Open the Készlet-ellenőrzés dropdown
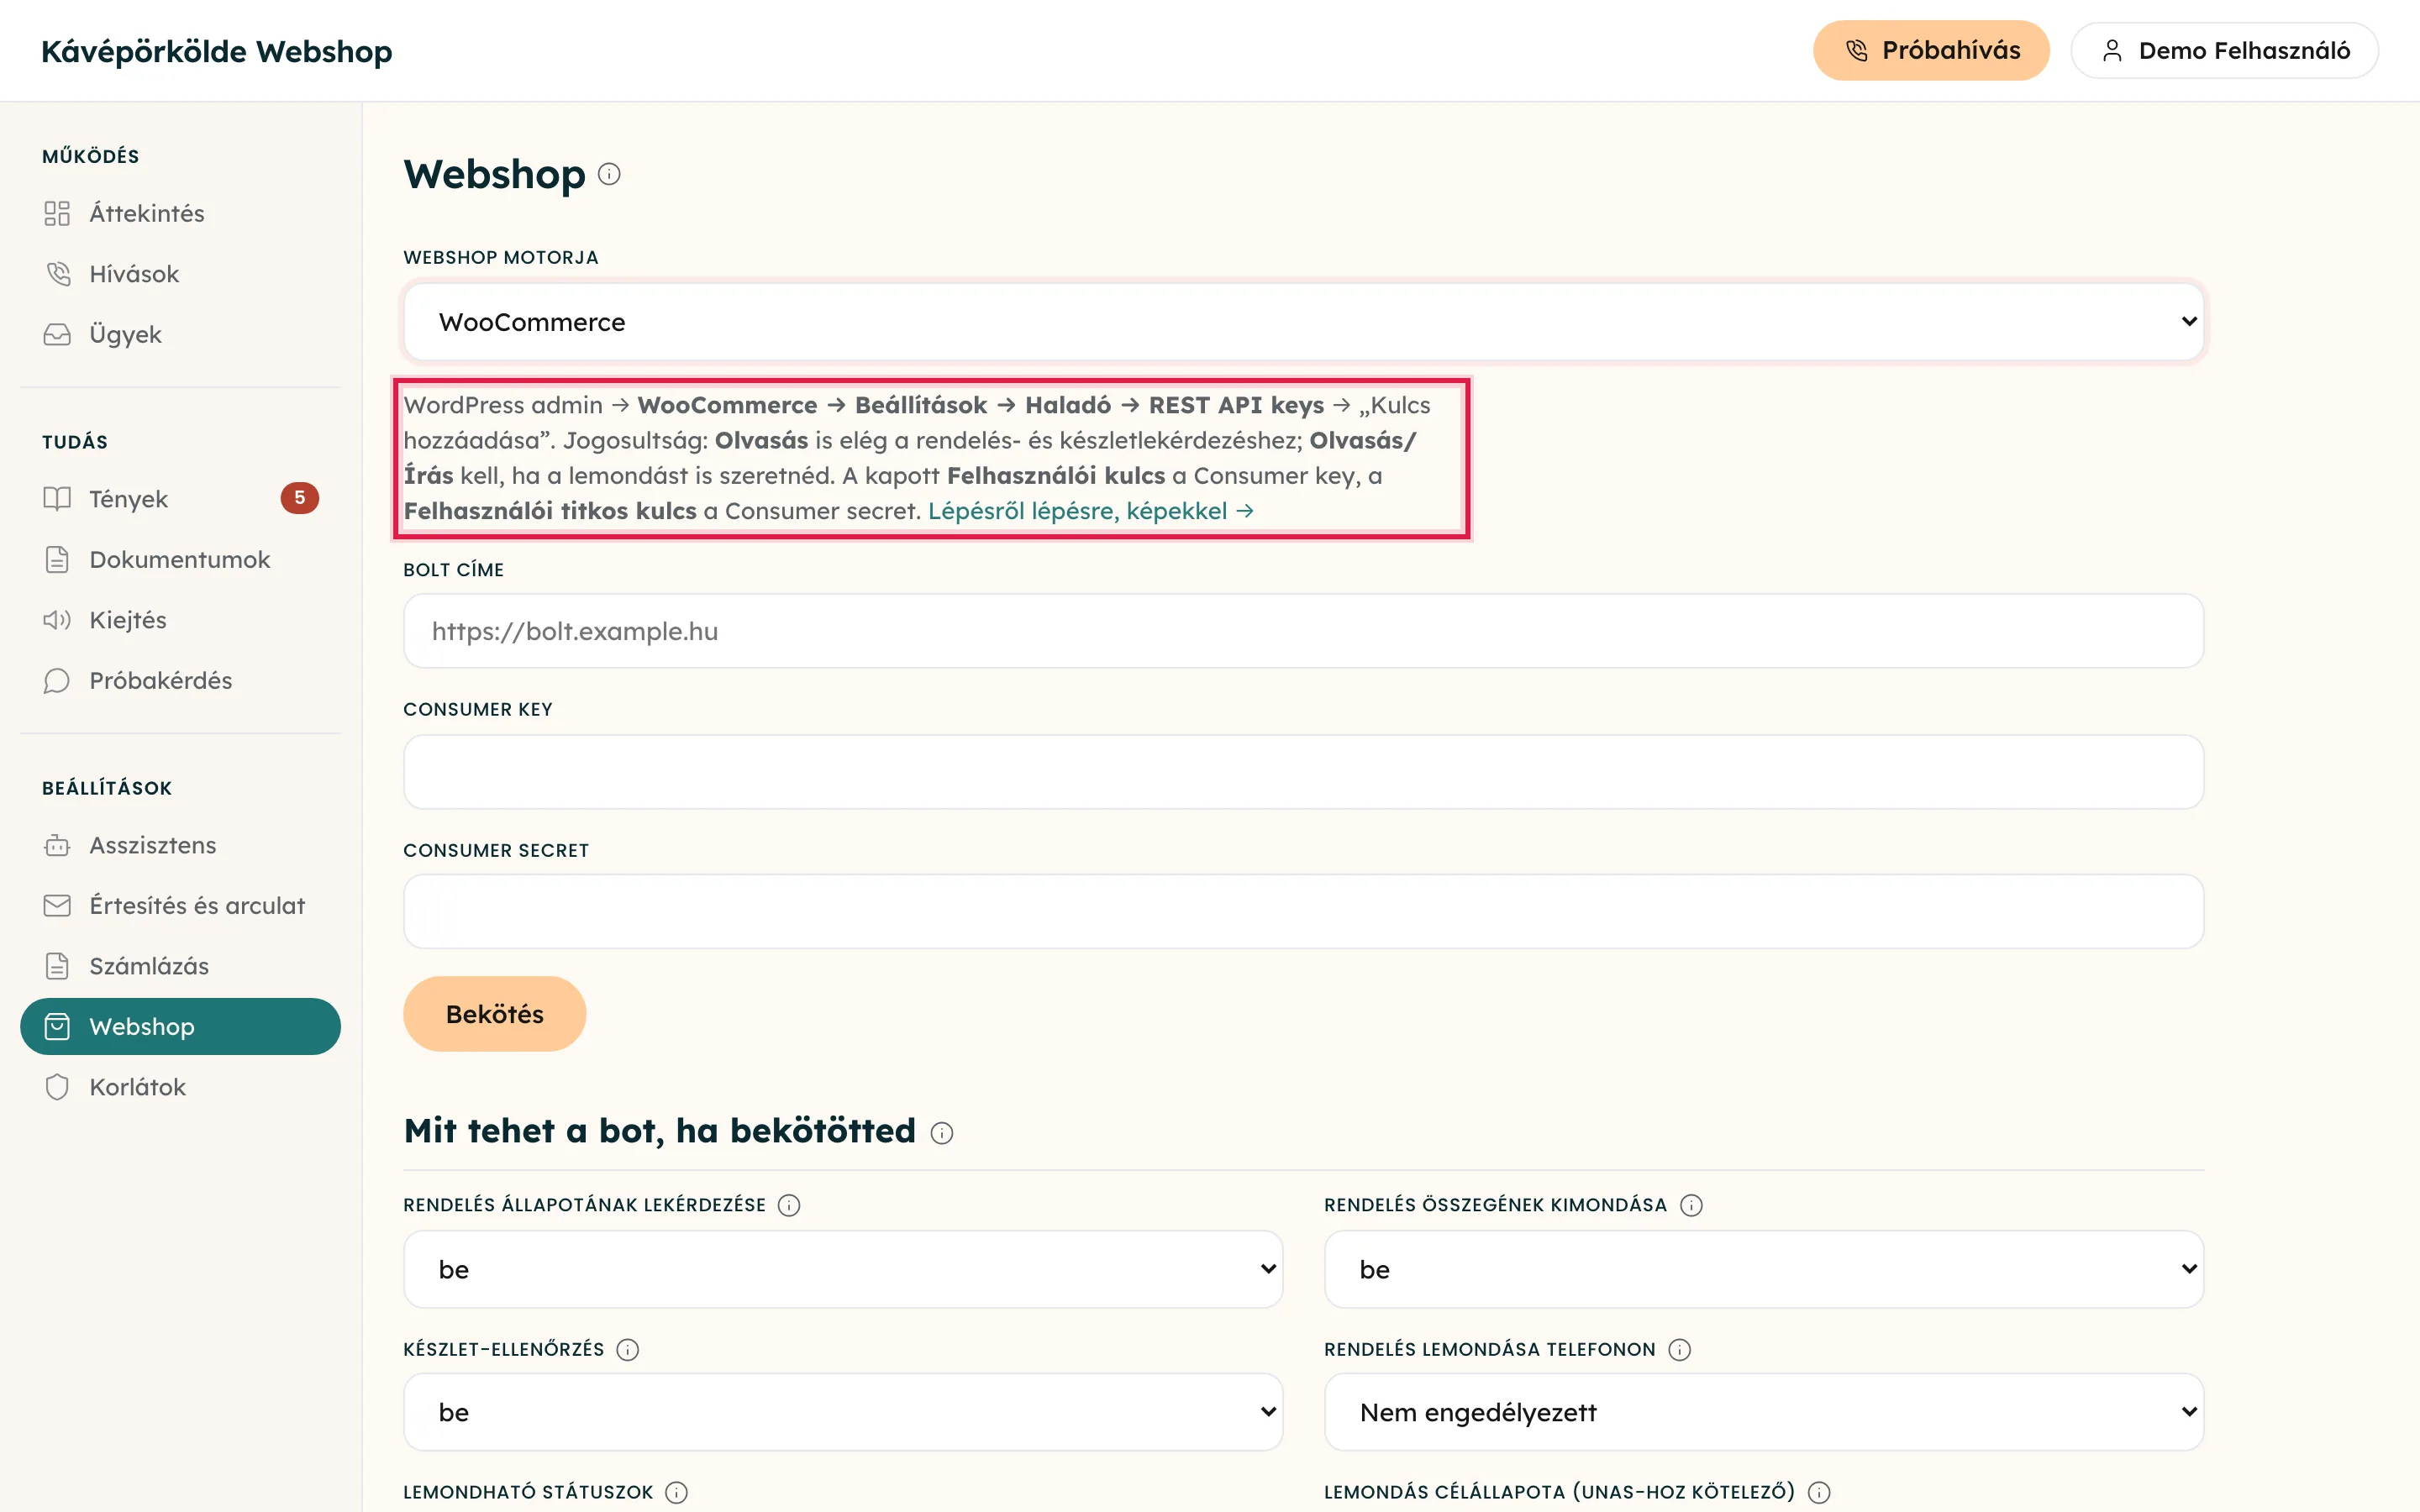 coord(843,1412)
